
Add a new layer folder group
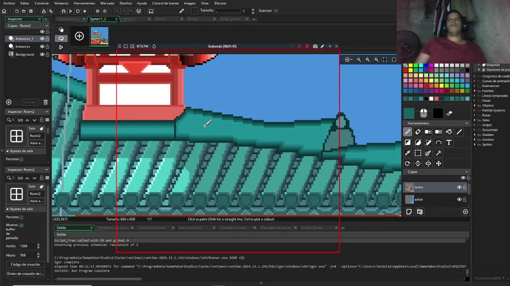coord(420,212)
